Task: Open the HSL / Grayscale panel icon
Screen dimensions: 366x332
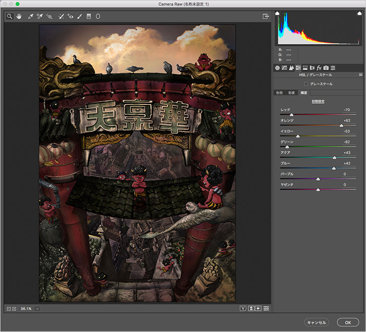Action: click(x=298, y=68)
